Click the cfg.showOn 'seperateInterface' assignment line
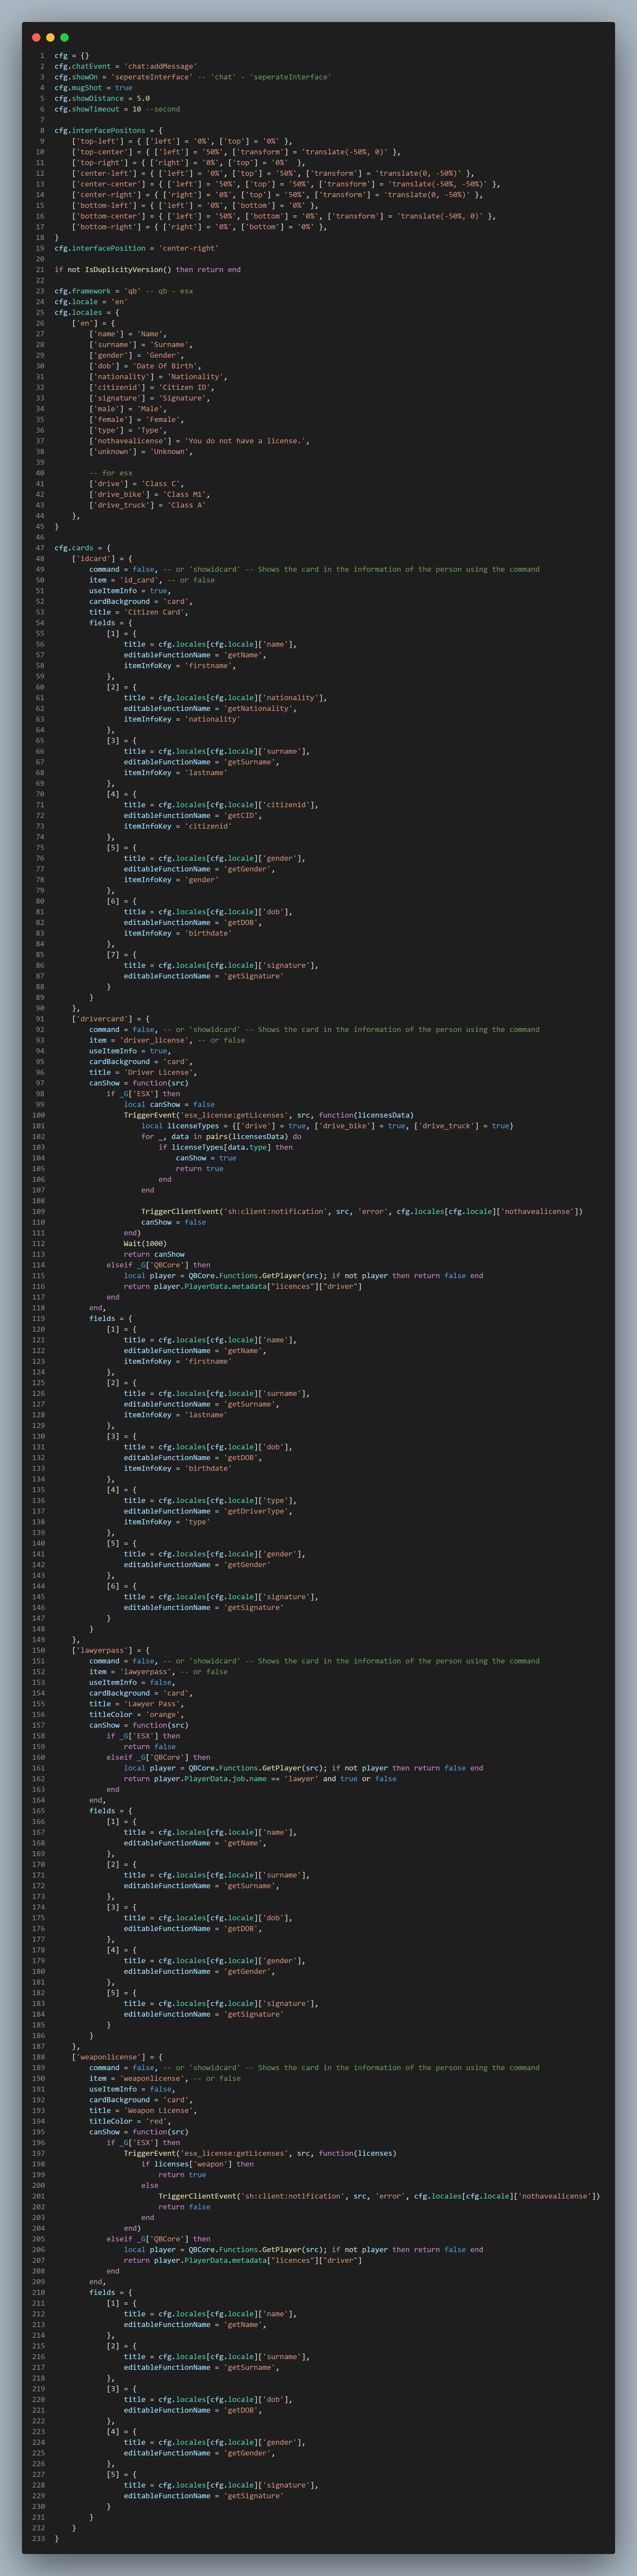 (193, 77)
